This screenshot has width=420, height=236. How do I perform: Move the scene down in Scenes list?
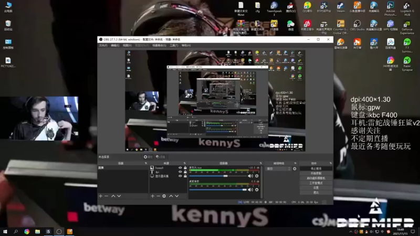(119, 196)
